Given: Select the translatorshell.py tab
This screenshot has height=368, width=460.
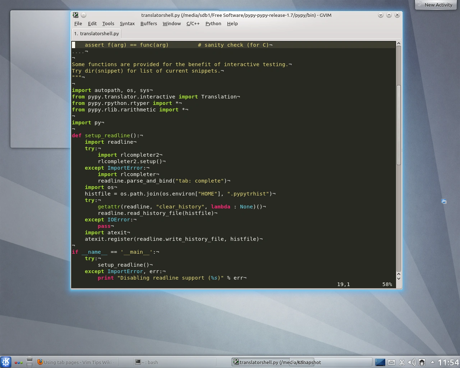Looking at the screenshot, I should click(96, 33).
